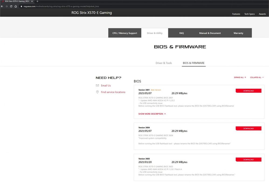Click the Beta Version label
Viewport: 269px width, 183px height.
click(156, 90)
